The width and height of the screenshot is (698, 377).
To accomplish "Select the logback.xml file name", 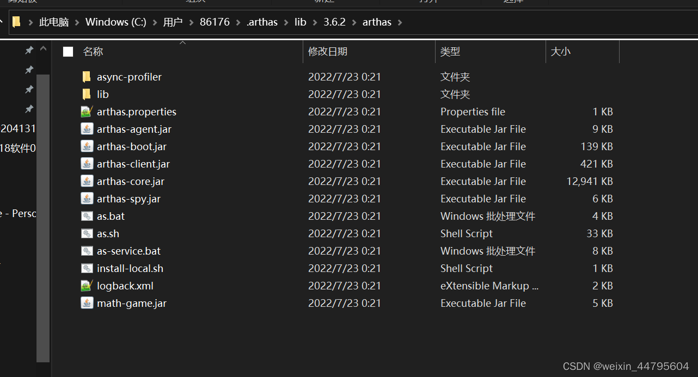I will pos(125,286).
